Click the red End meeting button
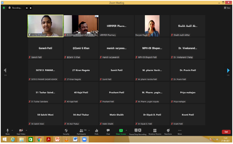Image resolution: width=233 pixels, height=144 pixels. point(226,132)
